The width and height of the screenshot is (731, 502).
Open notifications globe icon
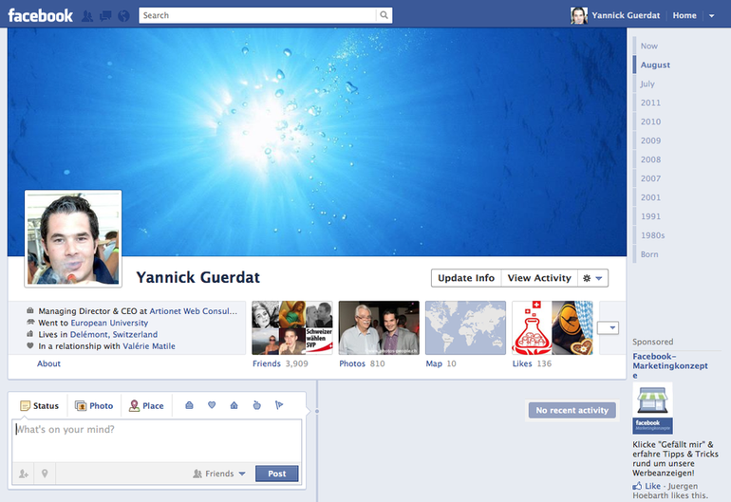click(123, 16)
